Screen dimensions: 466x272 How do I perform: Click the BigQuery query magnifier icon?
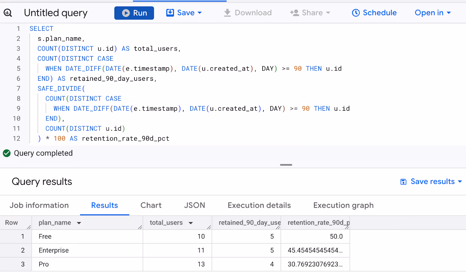pos(8,13)
